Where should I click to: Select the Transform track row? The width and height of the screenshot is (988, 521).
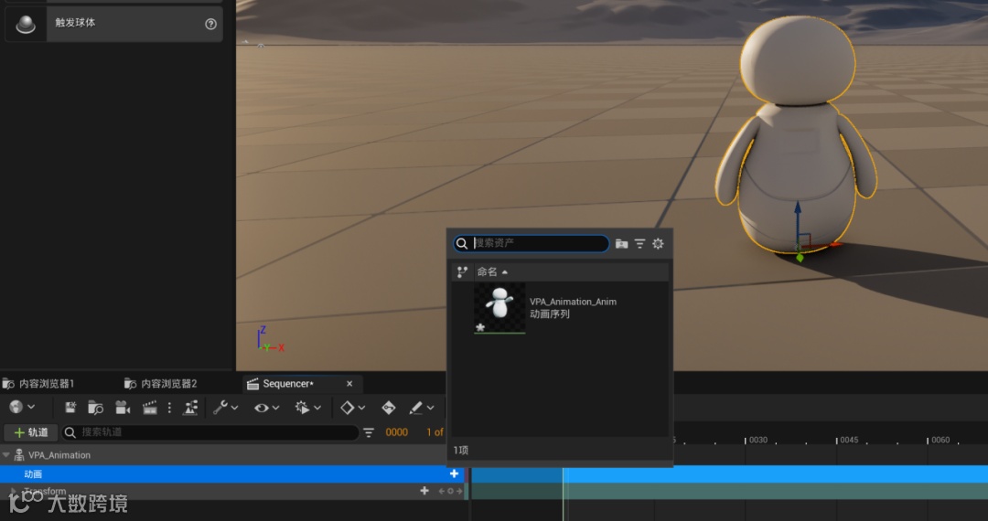point(232,492)
